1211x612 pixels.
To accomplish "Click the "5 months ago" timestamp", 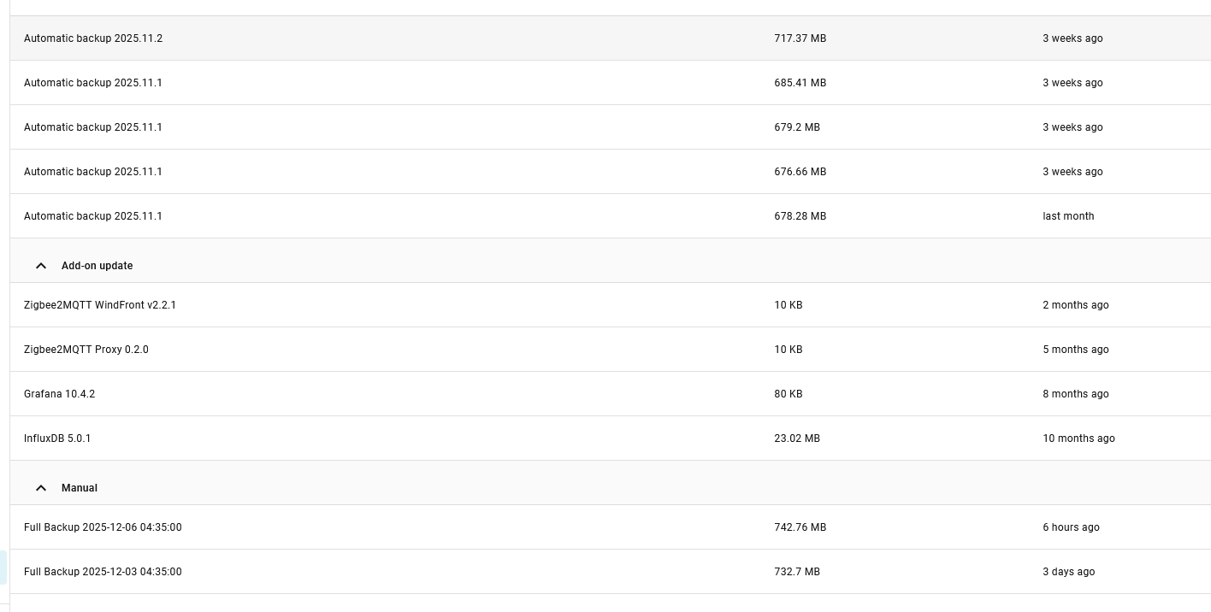I will pyautogui.click(x=1075, y=350).
